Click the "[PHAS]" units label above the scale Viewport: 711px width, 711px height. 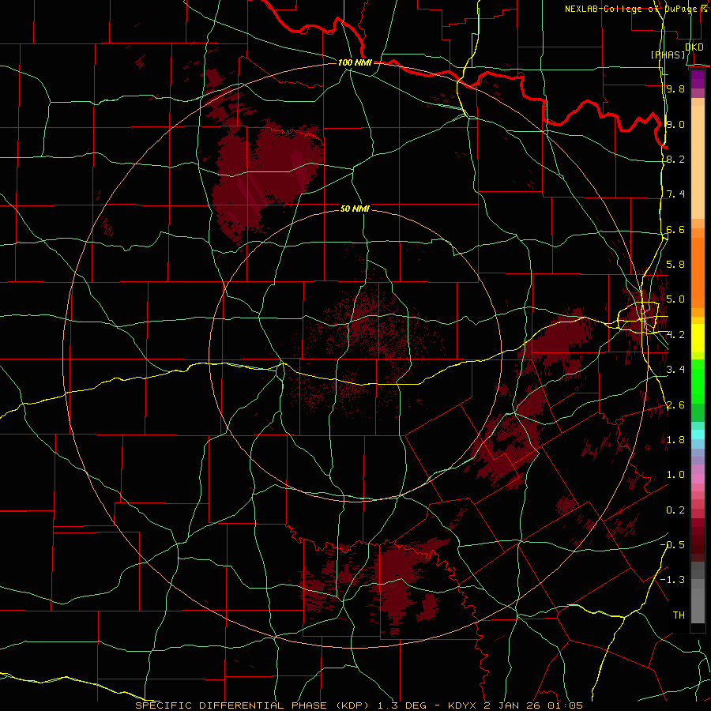668,55
